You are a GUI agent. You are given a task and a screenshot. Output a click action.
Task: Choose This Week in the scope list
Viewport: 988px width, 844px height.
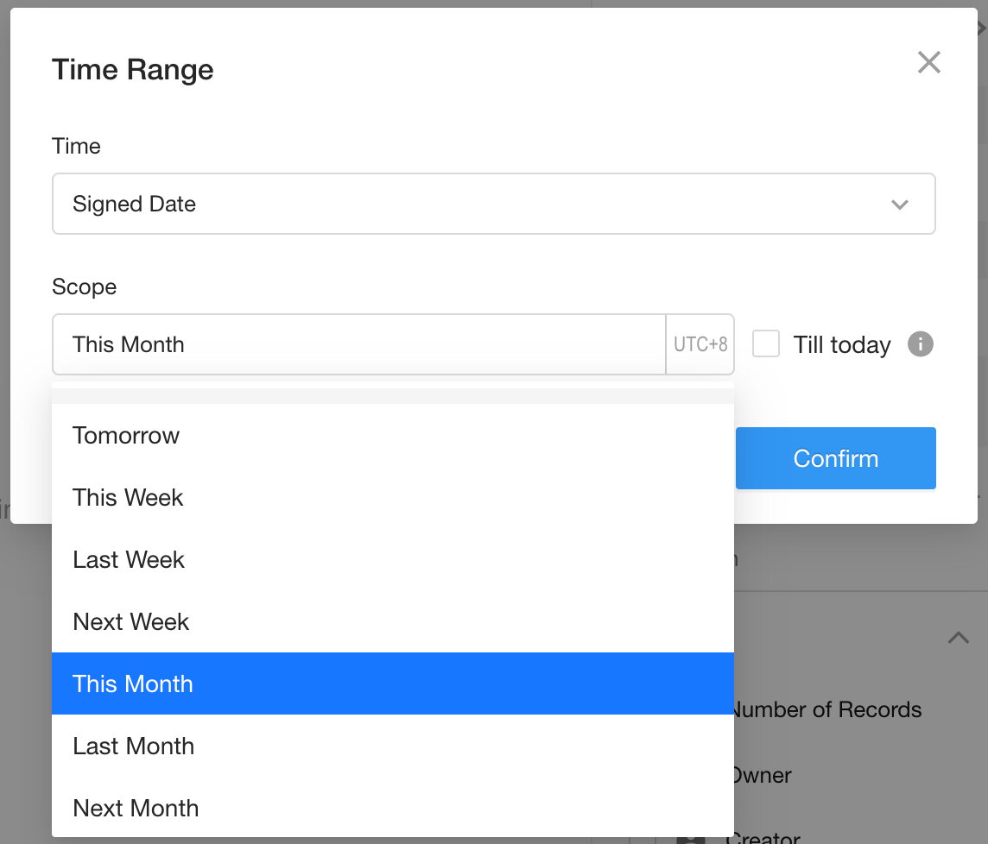point(128,497)
